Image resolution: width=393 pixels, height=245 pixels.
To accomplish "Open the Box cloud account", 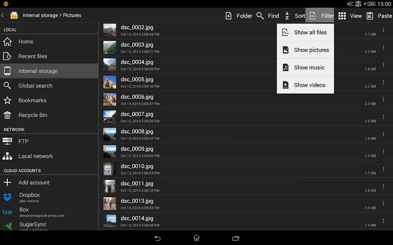I will pyautogui.click(x=49, y=212).
